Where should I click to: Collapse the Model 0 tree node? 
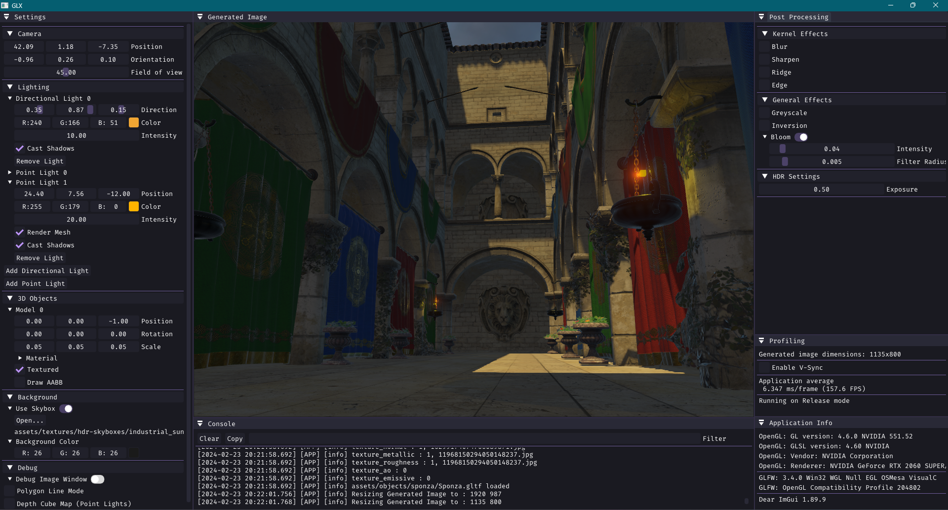[x=10, y=310]
